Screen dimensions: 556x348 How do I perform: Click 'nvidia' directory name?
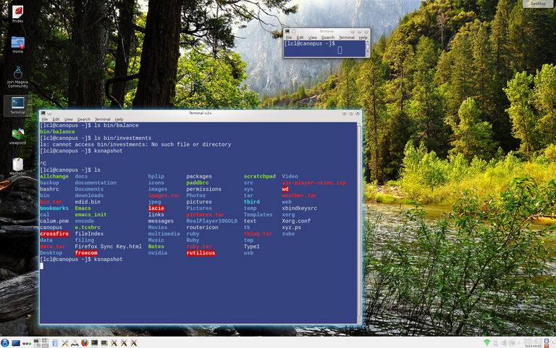coord(157,253)
